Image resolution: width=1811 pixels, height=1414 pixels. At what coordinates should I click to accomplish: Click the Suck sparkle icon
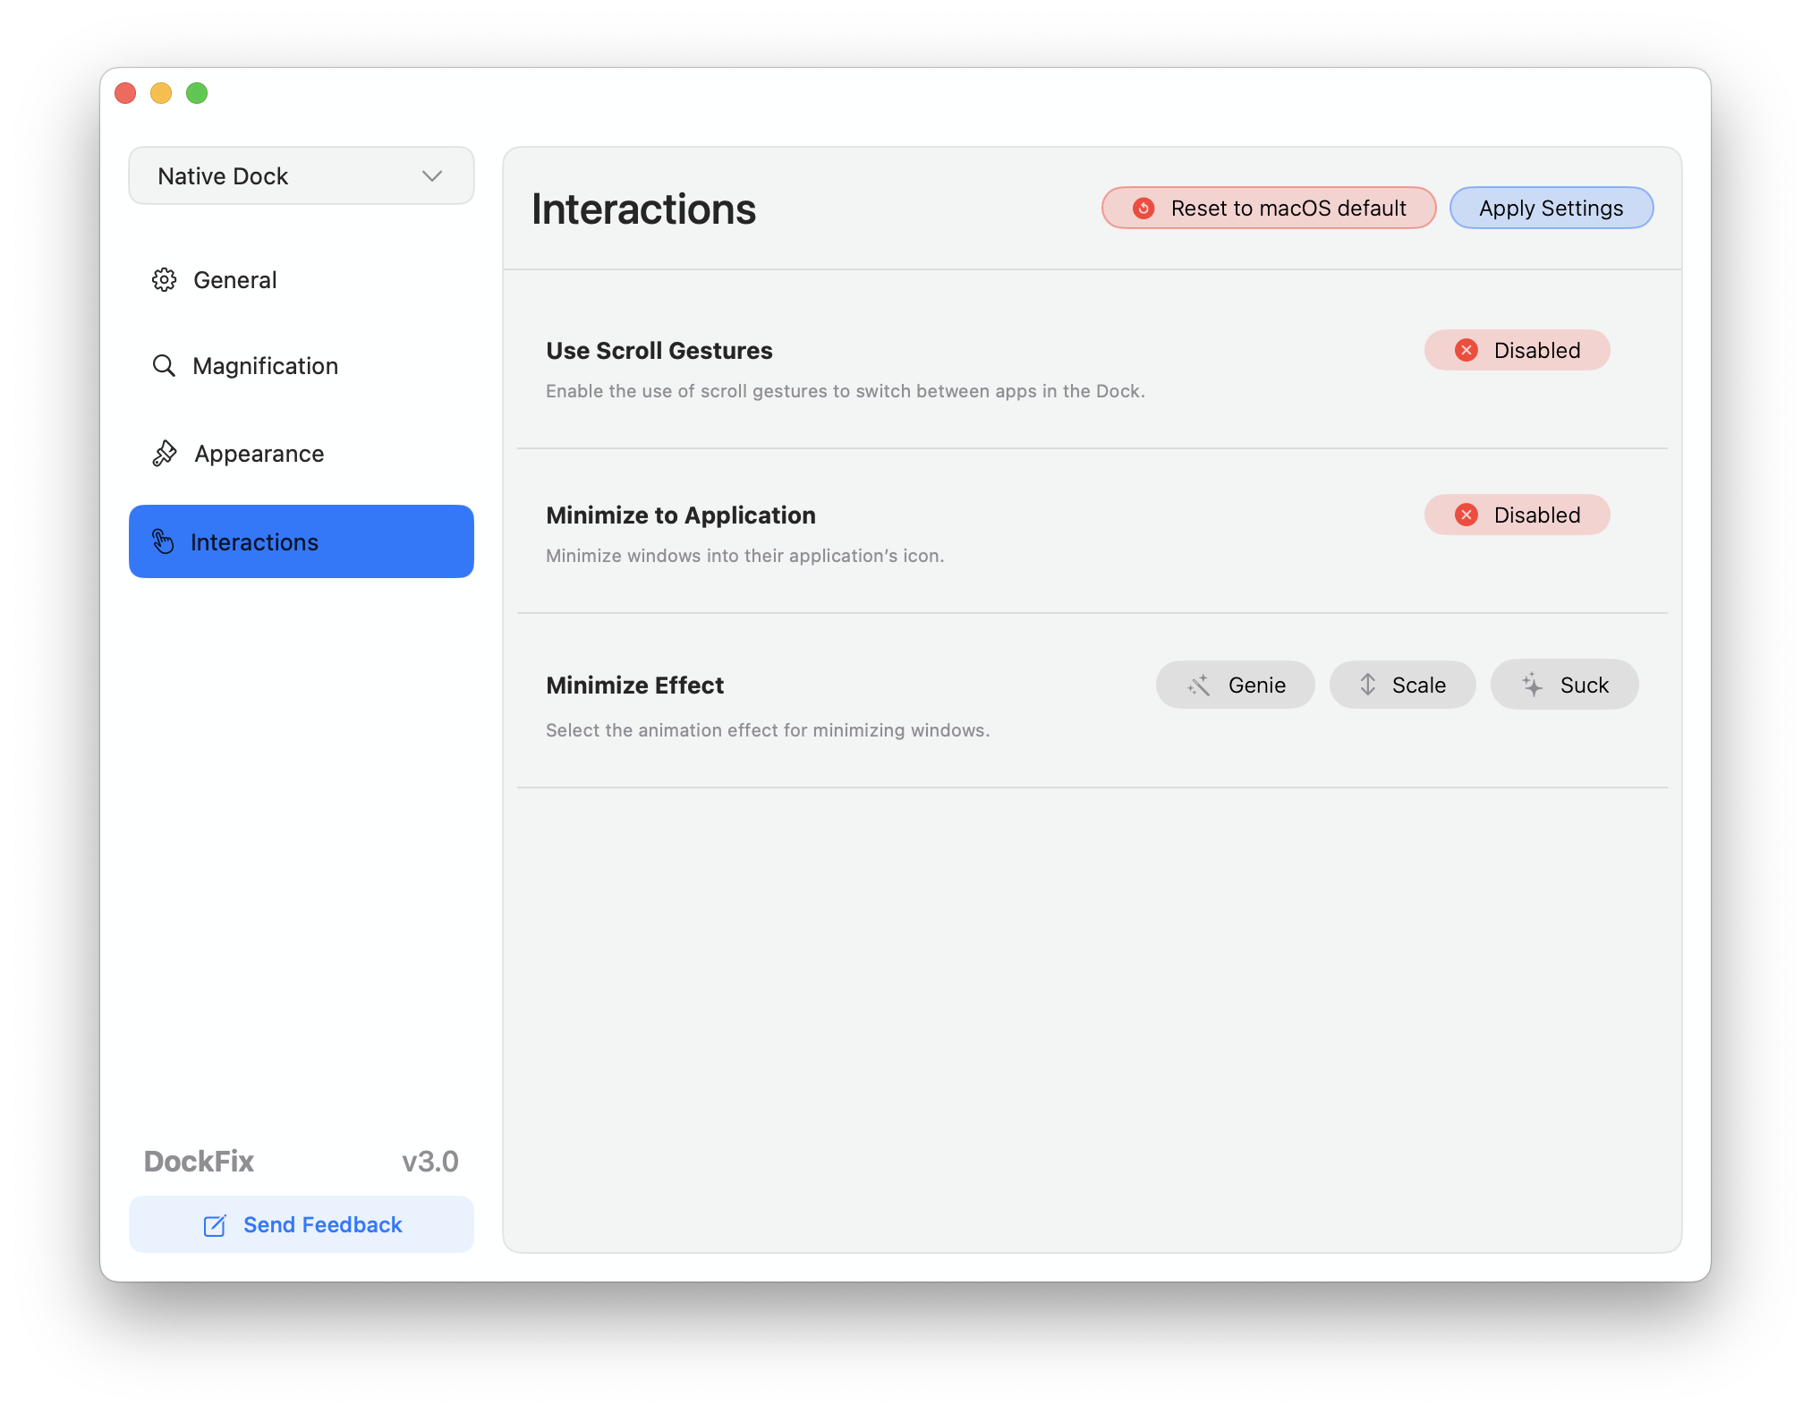click(1532, 685)
